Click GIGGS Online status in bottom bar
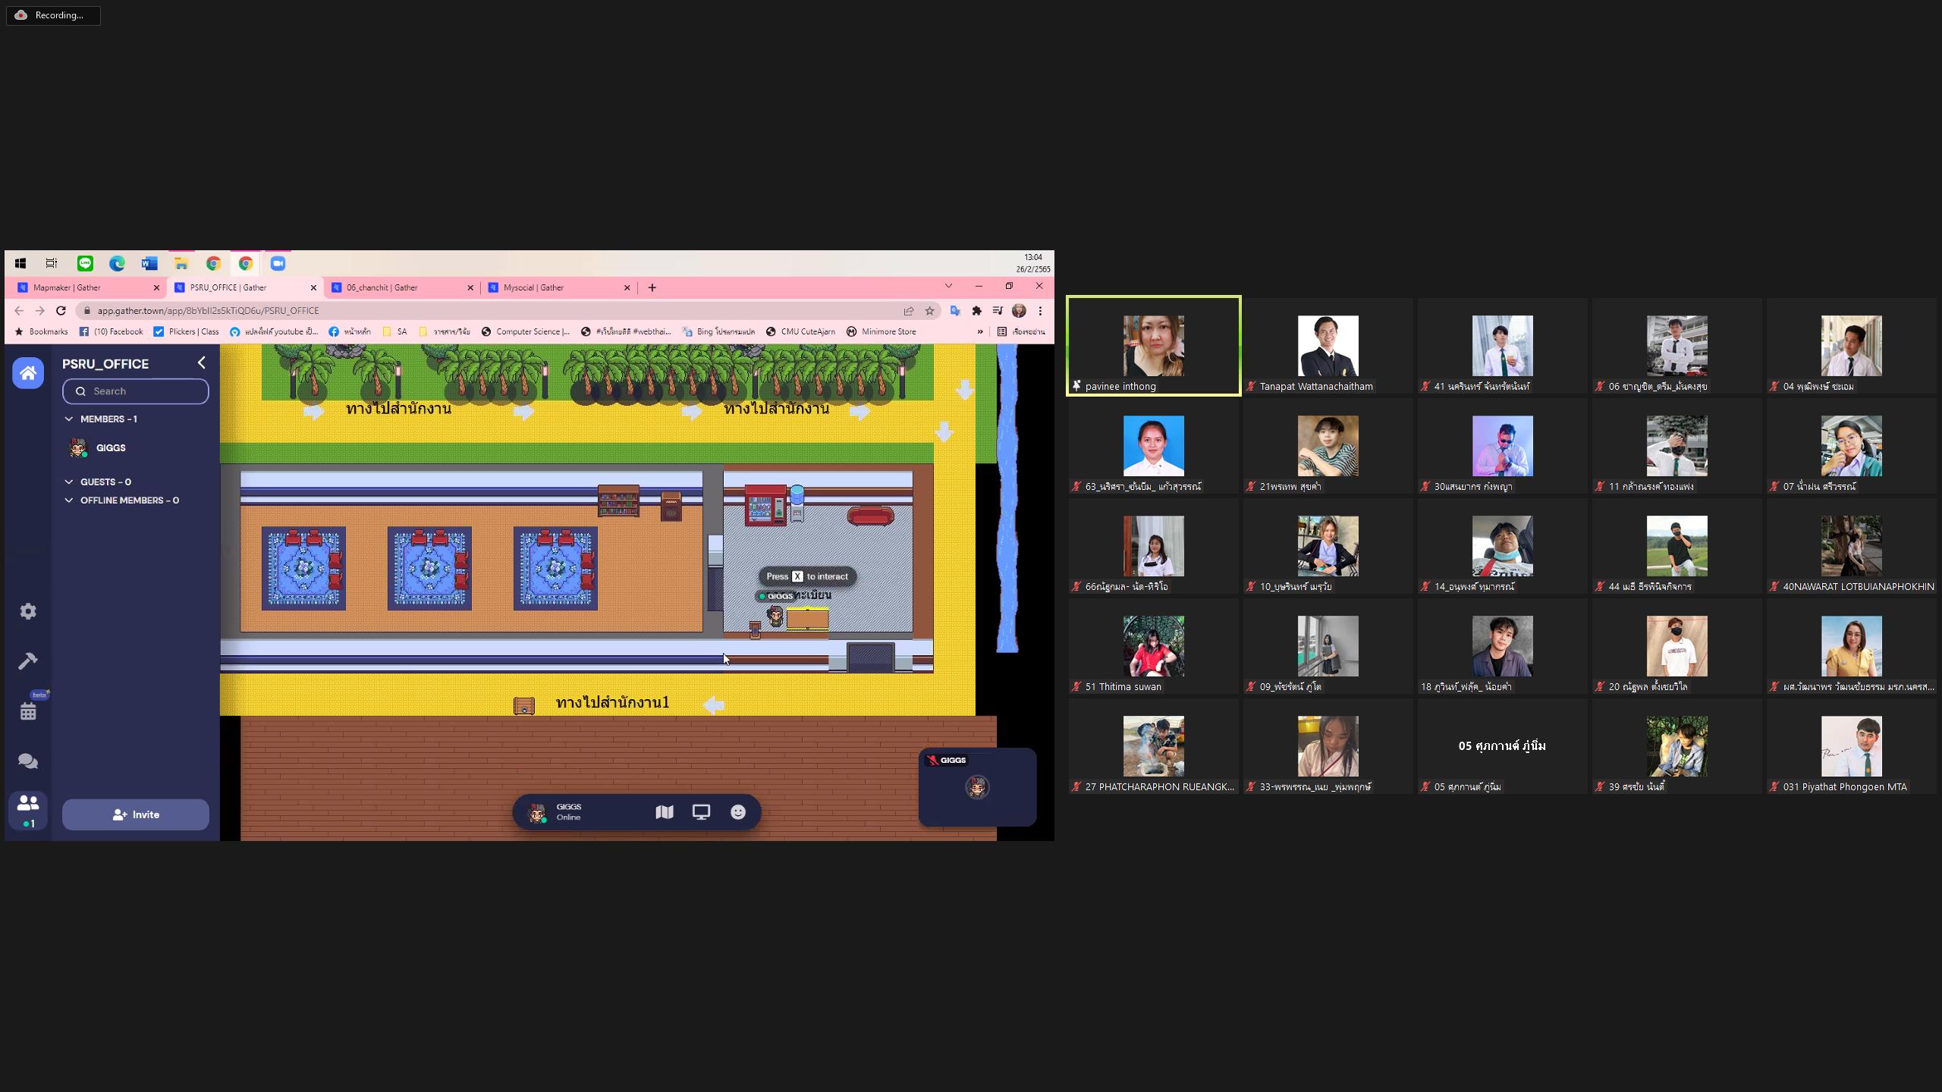Screen dimensions: 1942x1092 568,812
